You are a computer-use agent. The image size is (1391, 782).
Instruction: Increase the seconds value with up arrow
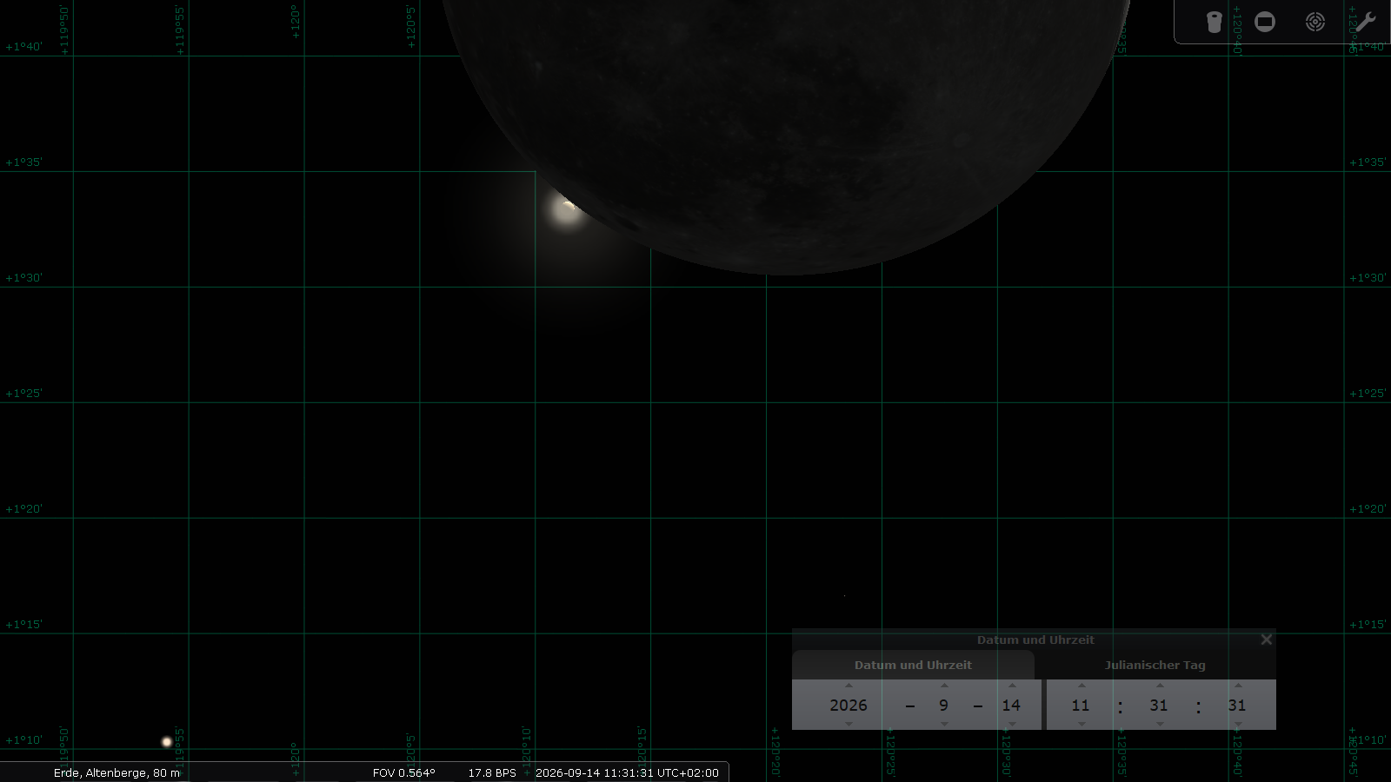pyautogui.click(x=1237, y=686)
